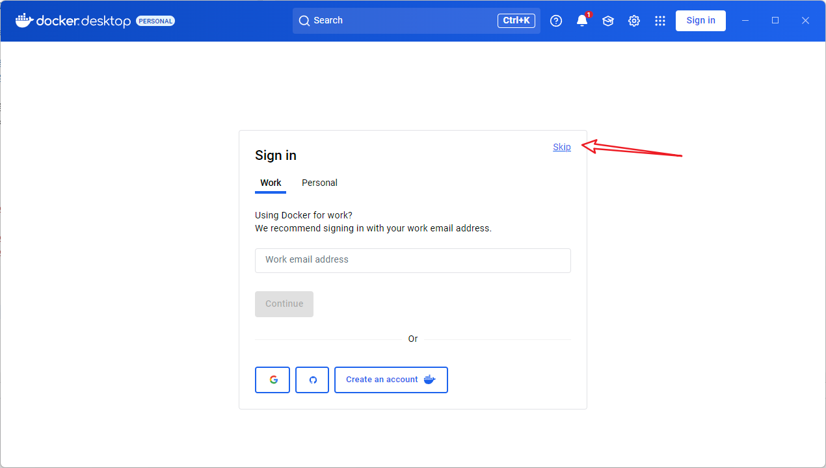Open the apps grid launcher icon
826x468 pixels.
coord(660,21)
